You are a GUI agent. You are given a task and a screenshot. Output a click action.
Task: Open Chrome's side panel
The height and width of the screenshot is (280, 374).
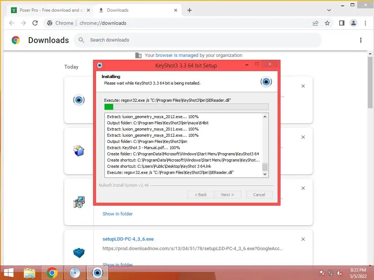pos(342,23)
